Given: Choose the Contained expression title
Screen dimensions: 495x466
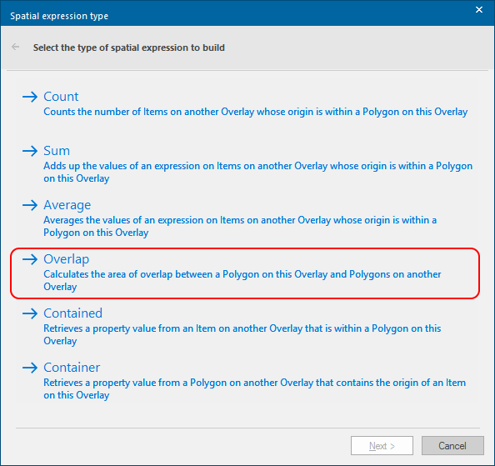Looking at the screenshot, I should tap(73, 313).
